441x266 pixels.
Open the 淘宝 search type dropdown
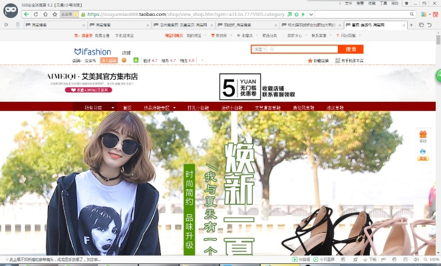tap(259, 49)
